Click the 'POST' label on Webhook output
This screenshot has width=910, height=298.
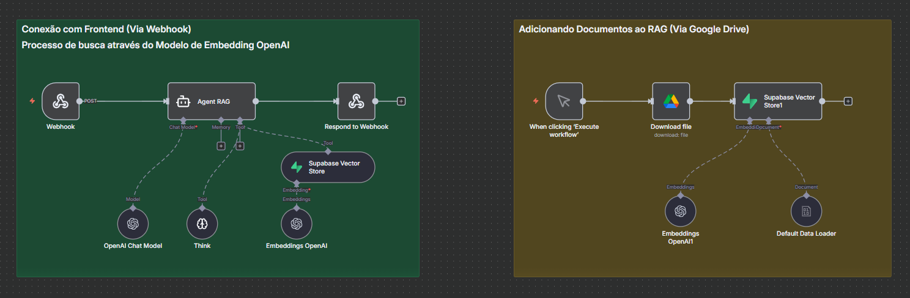coord(91,101)
